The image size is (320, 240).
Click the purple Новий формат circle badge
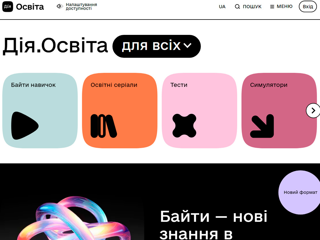(x=300, y=192)
